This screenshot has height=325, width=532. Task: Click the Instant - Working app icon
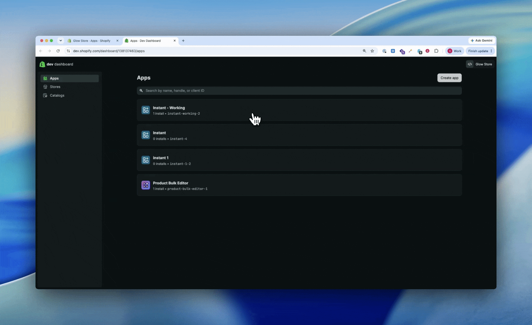point(146,110)
